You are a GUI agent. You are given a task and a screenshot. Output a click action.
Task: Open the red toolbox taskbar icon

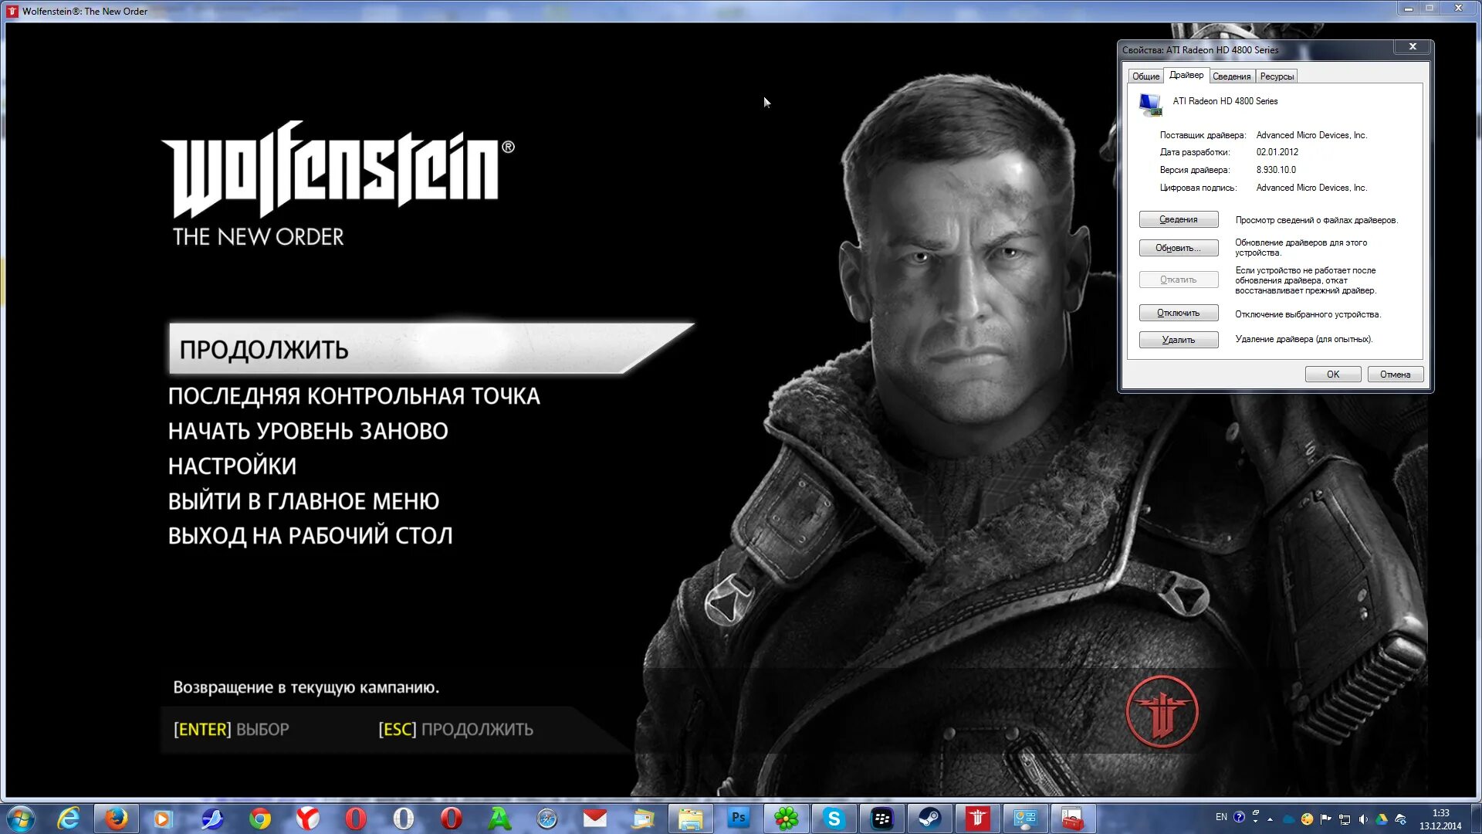[x=1073, y=819]
